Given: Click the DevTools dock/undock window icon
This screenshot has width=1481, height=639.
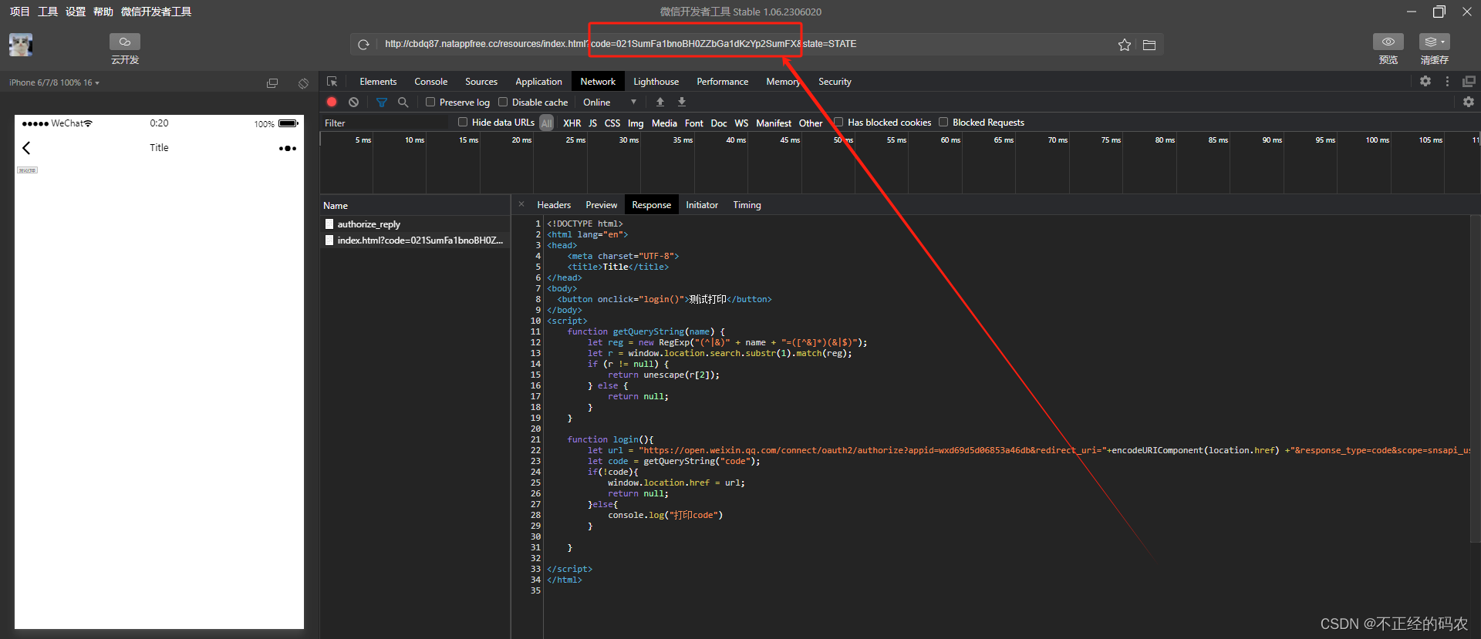Looking at the screenshot, I should (x=1469, y=81).
